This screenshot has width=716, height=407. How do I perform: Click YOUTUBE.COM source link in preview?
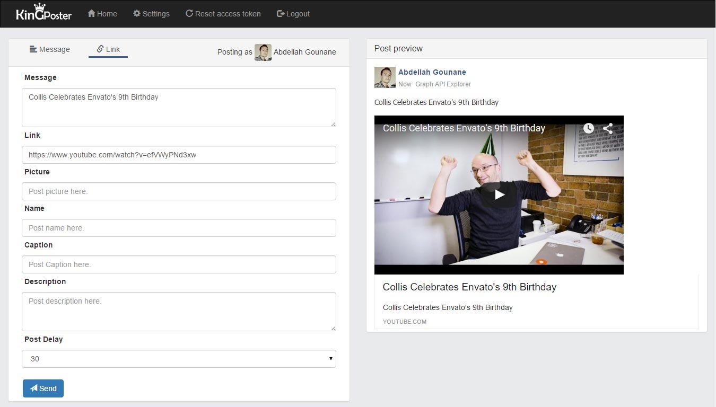405,322
